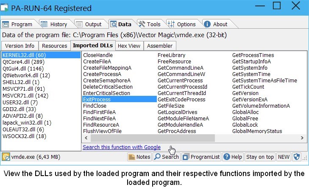Open the About tab with info icon

[216, 24]
